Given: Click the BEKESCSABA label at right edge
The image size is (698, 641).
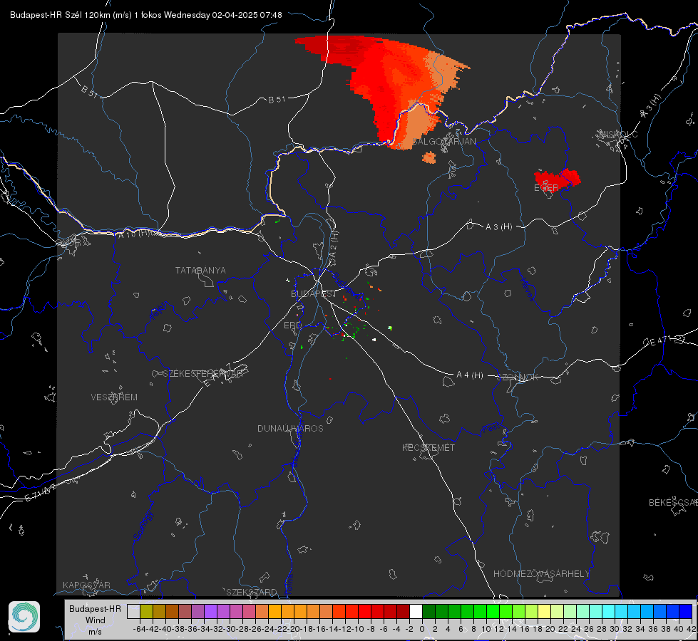Looking at the screenshot, I should 673,503.
